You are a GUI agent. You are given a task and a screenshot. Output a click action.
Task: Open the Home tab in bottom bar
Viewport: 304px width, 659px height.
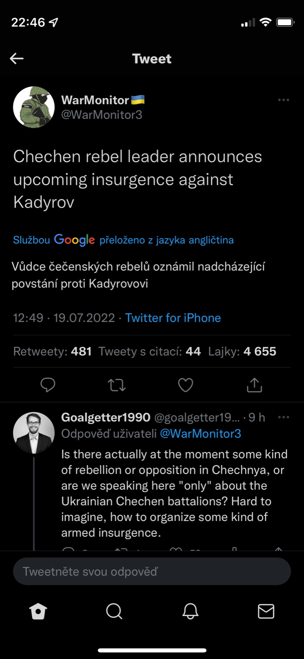coord(38,611)
